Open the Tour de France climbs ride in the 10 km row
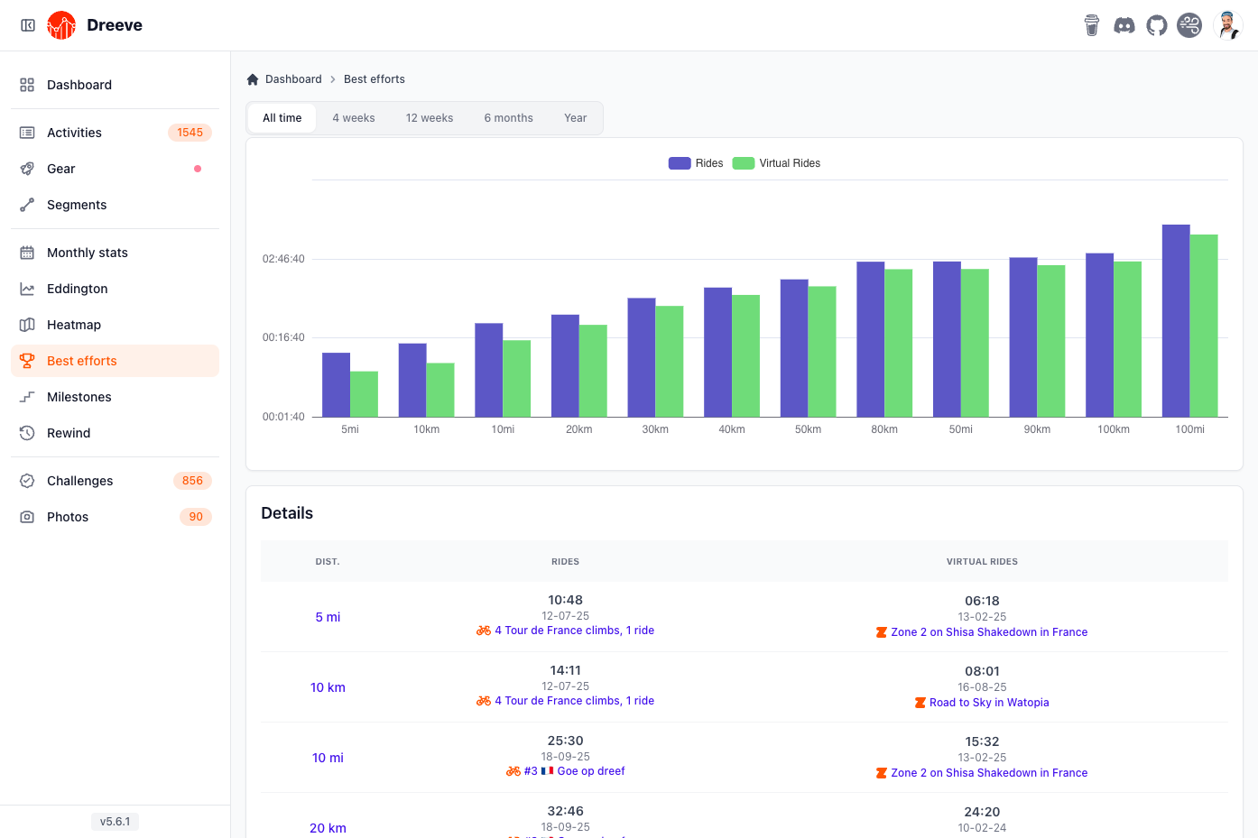The width and height of the screenshot is (1258, 838). pyautogui.click(x=574, y=701)
